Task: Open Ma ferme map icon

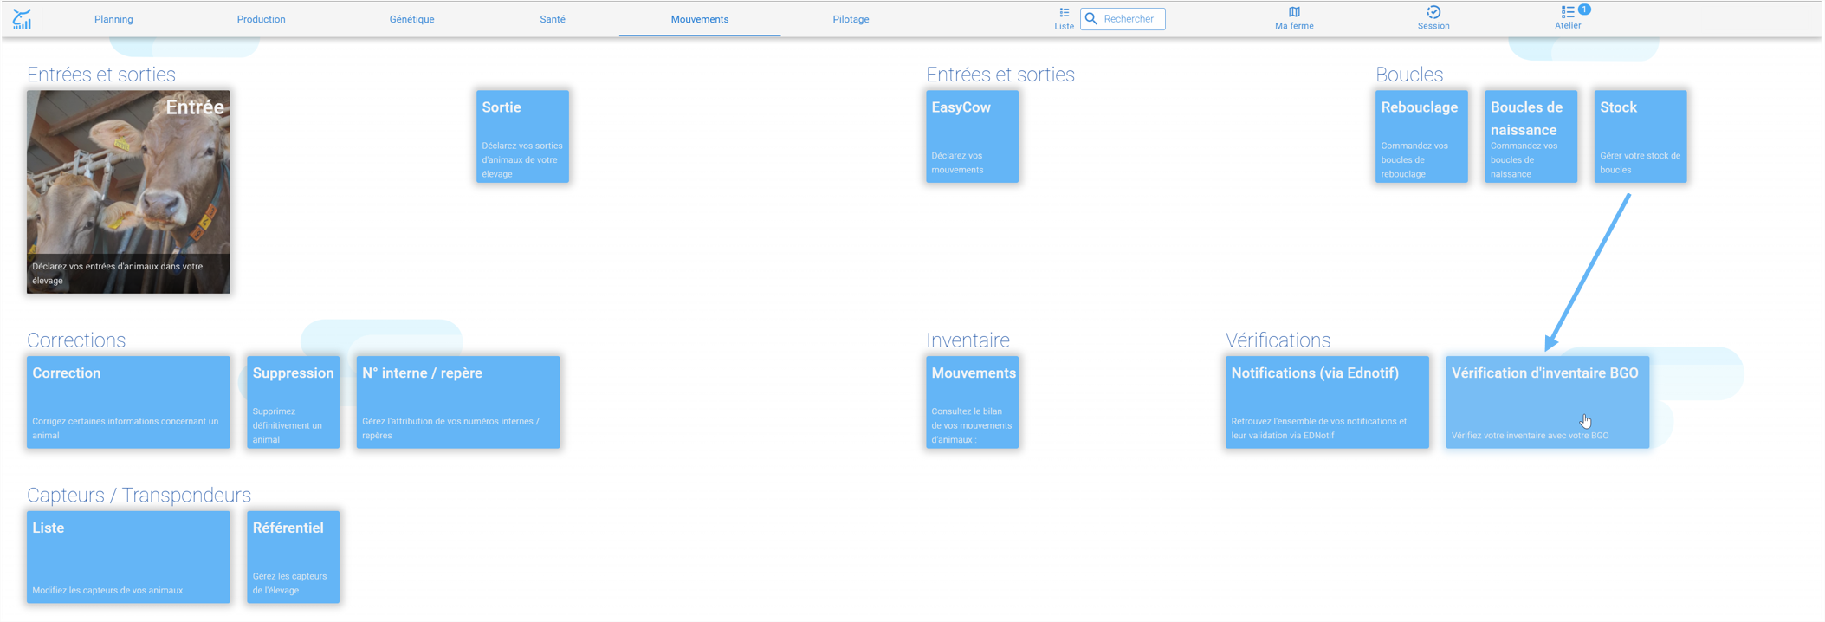Action: coord(1294,18)
